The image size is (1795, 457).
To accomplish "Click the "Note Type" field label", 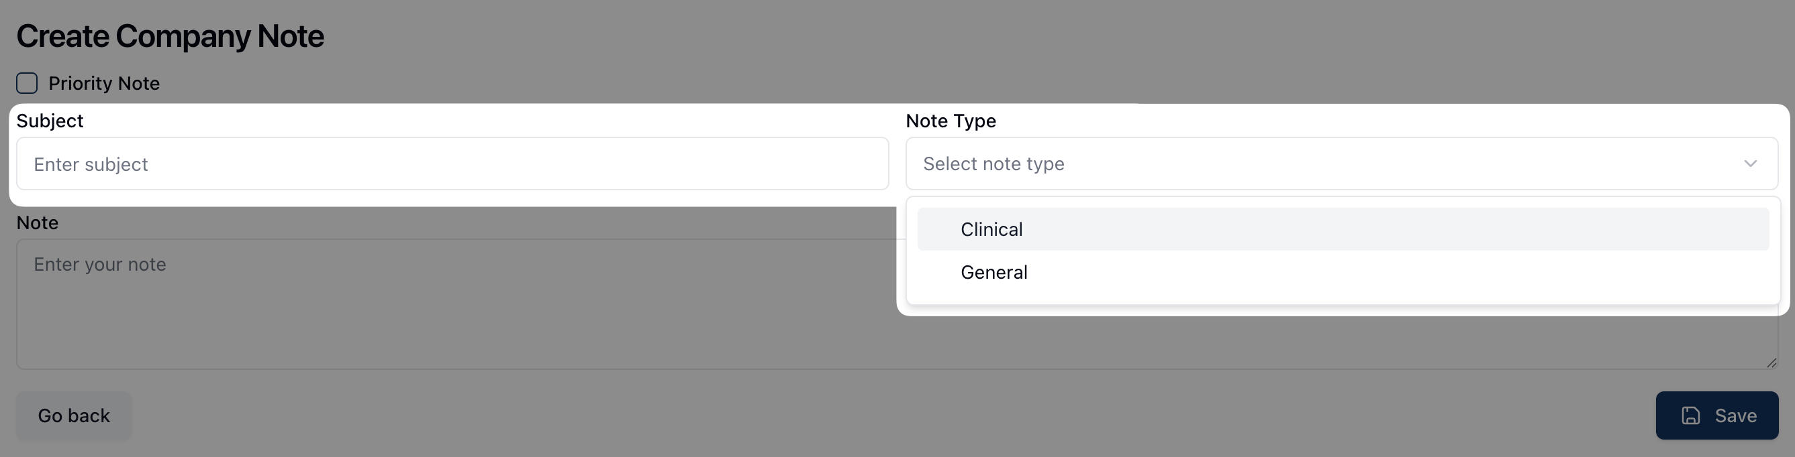I will 951,121.
